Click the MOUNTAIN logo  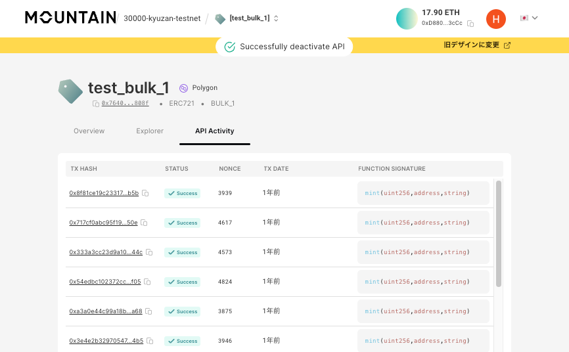70,18
